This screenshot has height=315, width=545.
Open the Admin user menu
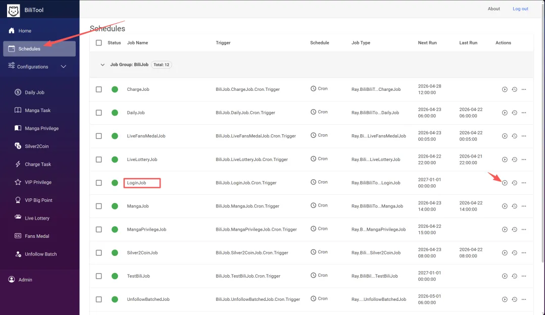click(x=25, y=280)
